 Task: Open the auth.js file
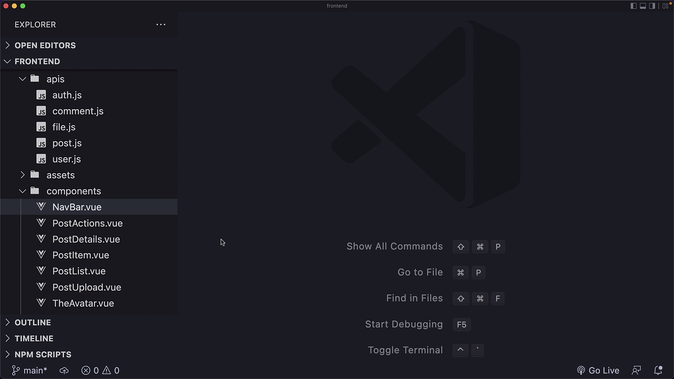pyautogui.click(x=67, y=95)
